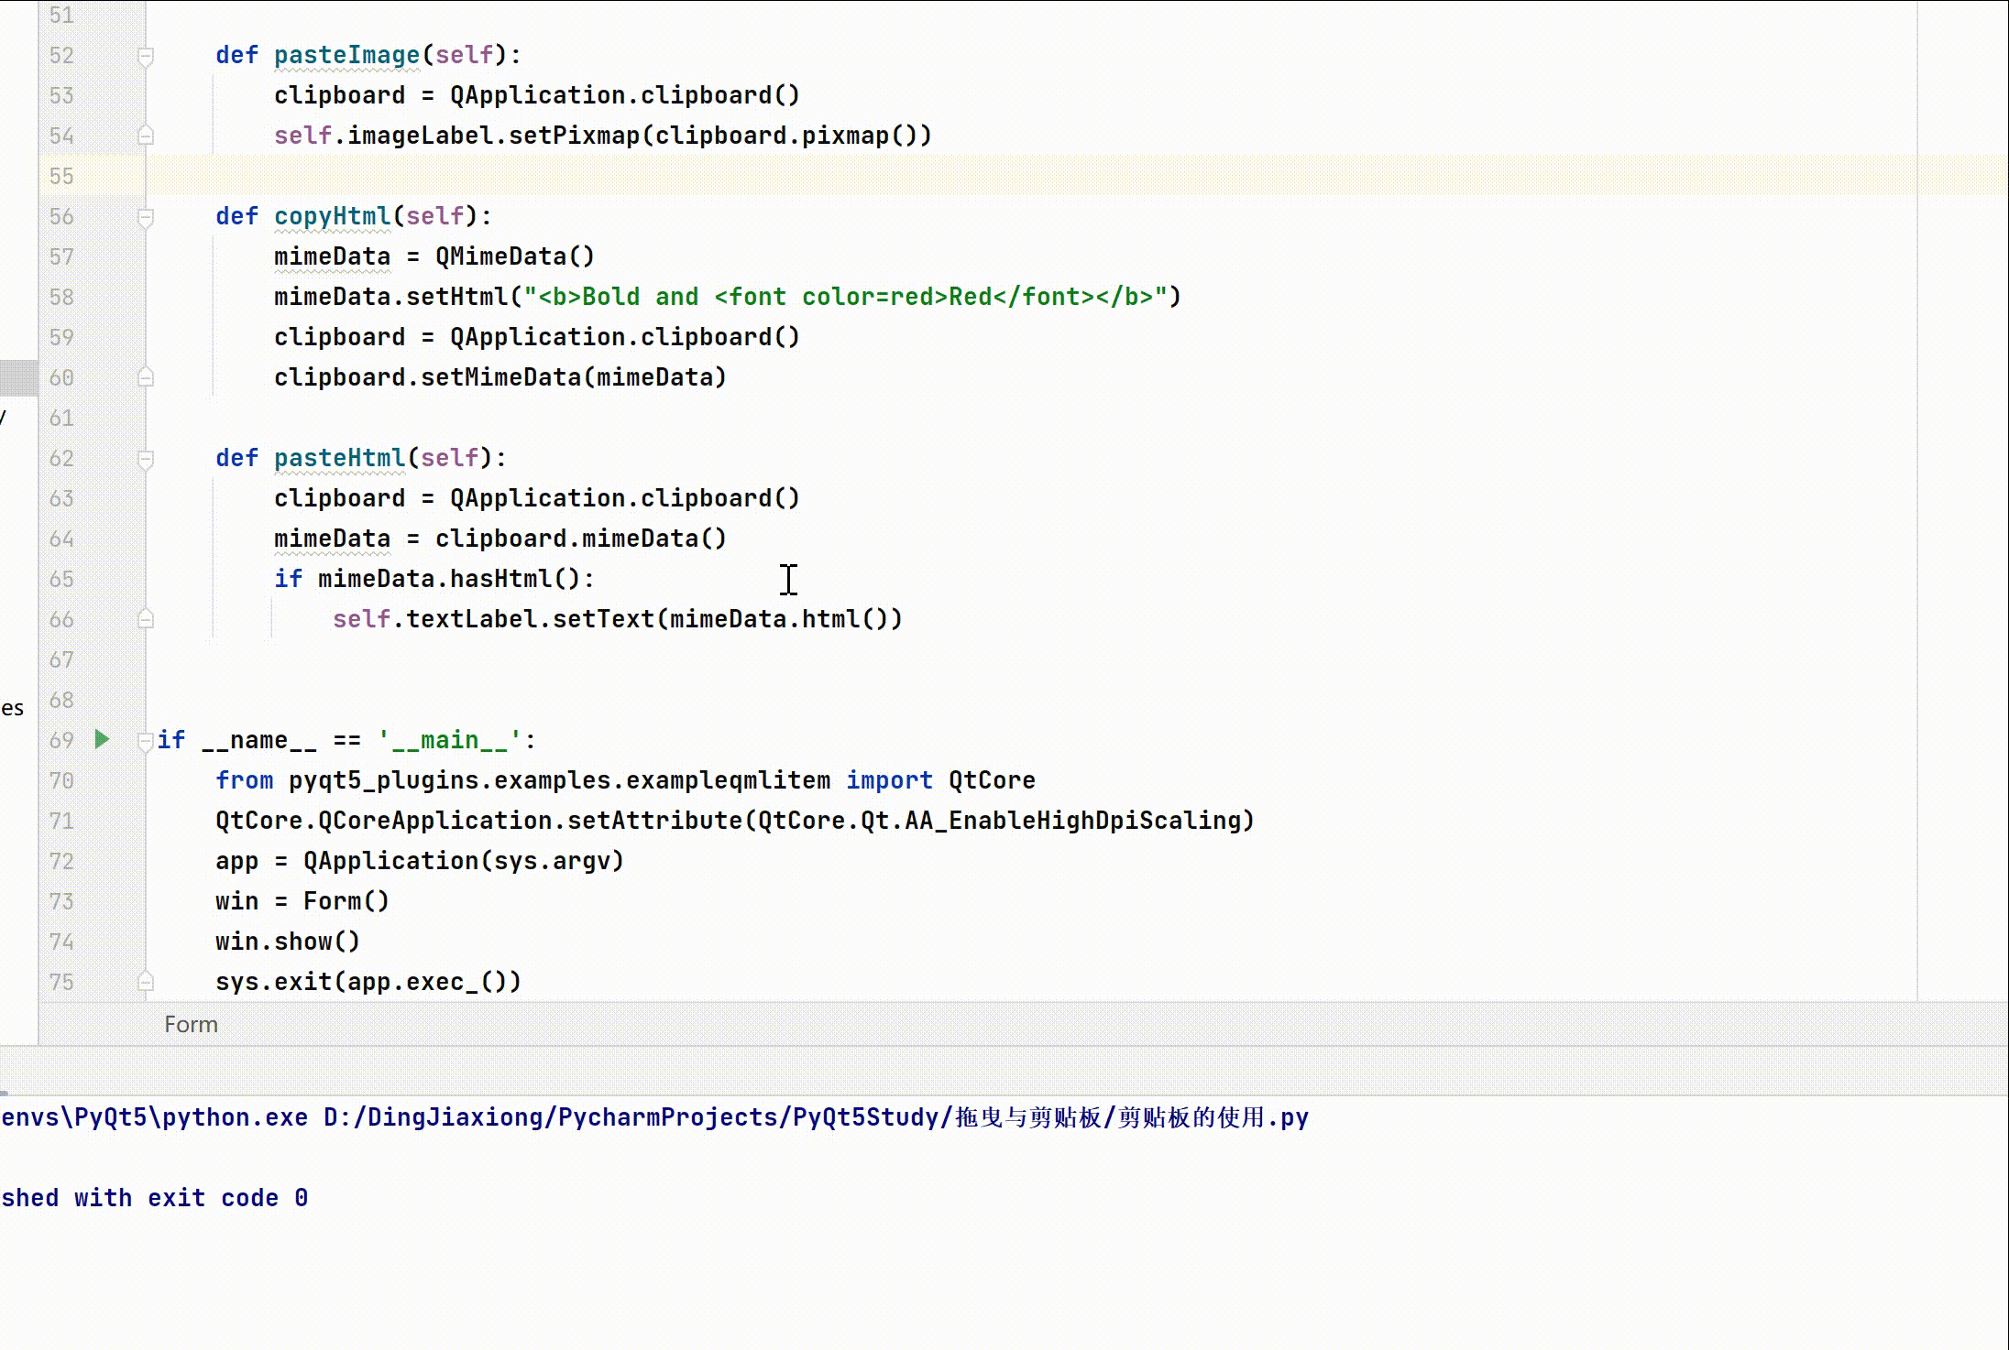Click the fold end marker at line 54
Screen dimensions: 2009x1350
[145, 136]
